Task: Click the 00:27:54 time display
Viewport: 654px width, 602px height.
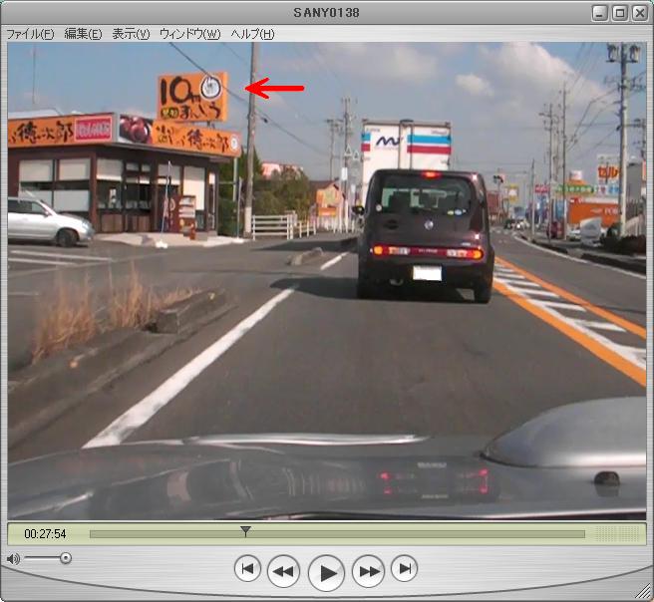Action: click(x=45, y=534)
